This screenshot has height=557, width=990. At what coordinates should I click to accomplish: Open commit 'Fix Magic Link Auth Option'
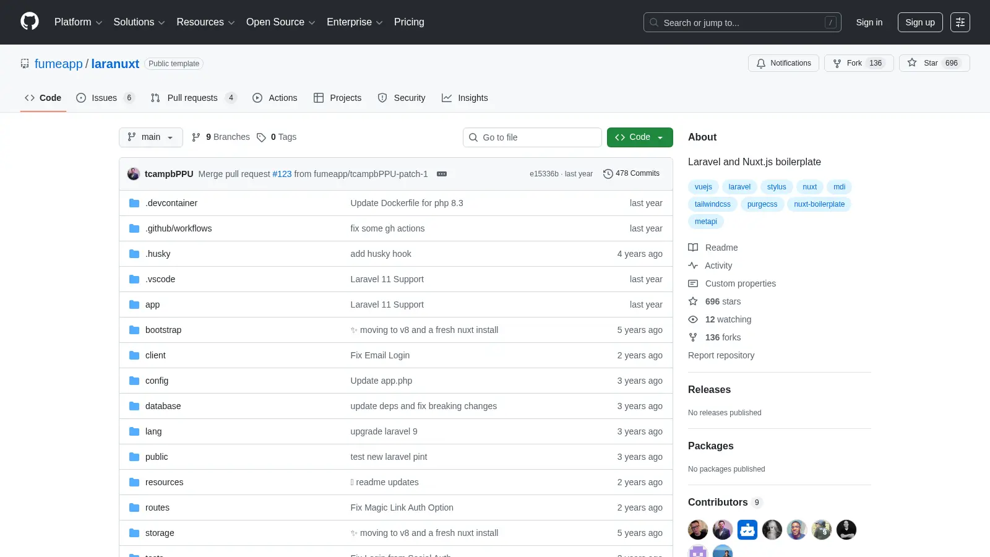tap(402, 507)
